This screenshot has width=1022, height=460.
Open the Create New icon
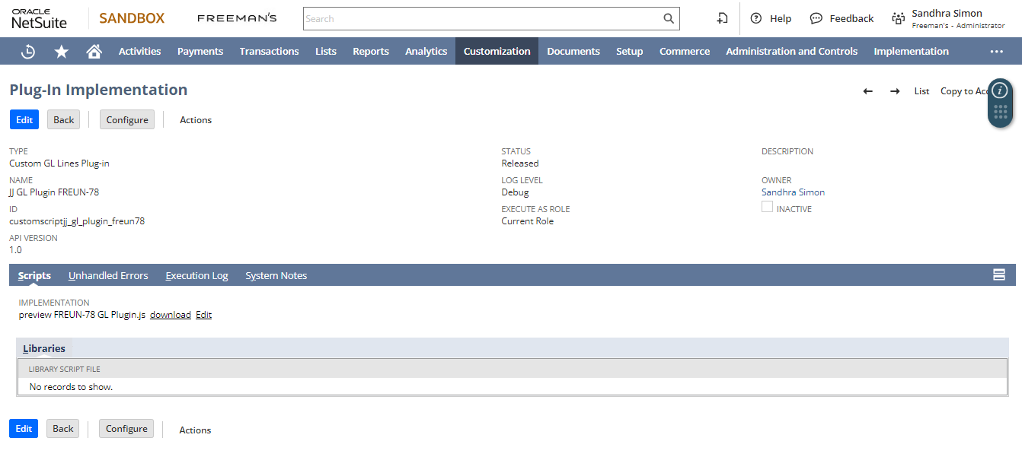[x=723, y=18]
